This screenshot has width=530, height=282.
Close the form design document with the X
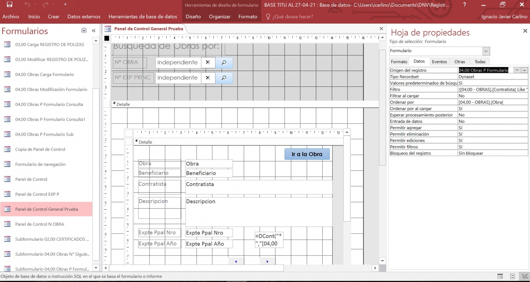pos(381,29)
